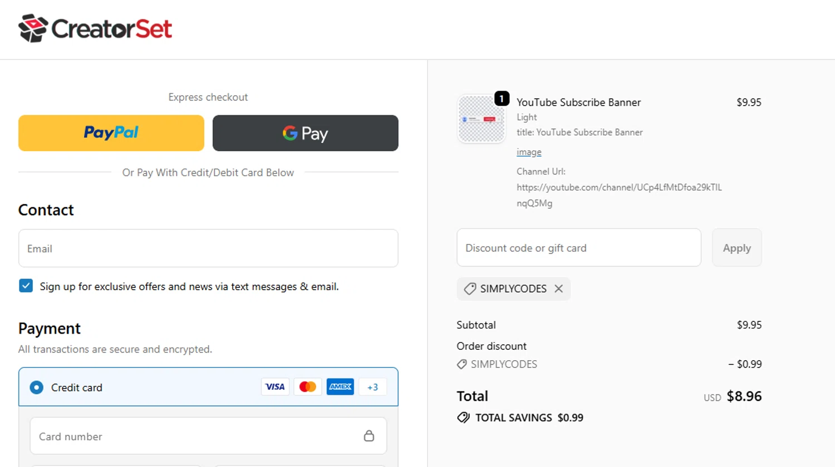The height and width of the screenshot is (467, 835).
Task: Focus the Discount code or gift card field
Action: [x=579, y=248]
